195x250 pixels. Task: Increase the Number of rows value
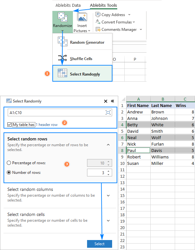pos(108,171)
